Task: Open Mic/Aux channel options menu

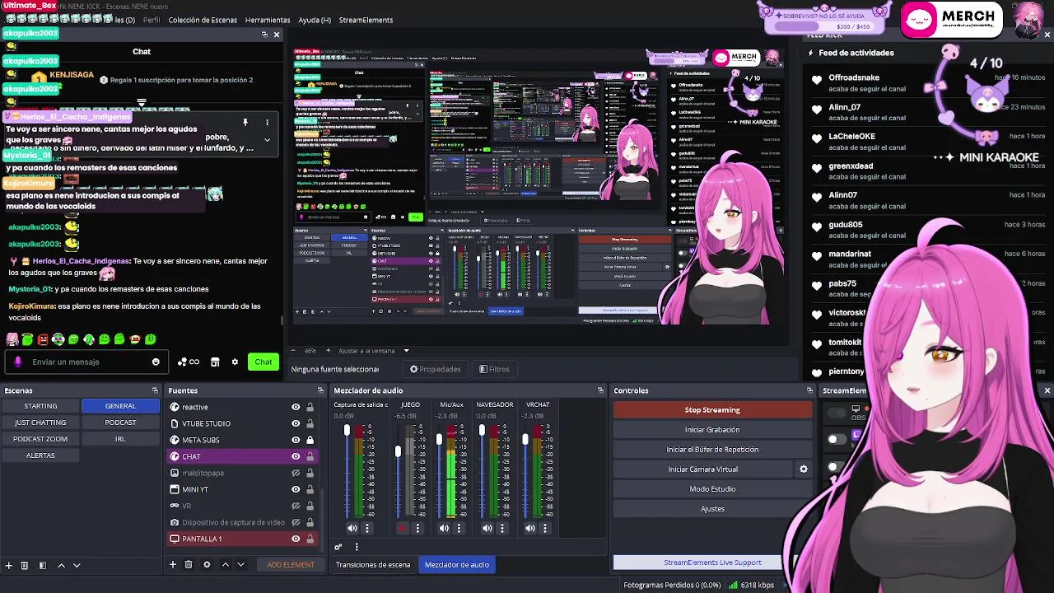Action: [x=459, y=528]
